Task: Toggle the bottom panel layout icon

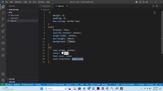Action: tap(140, 2)
